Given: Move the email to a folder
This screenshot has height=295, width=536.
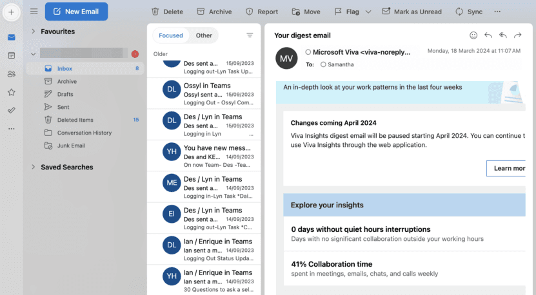Looking at the screenshot, I should [x=306, y=12].
